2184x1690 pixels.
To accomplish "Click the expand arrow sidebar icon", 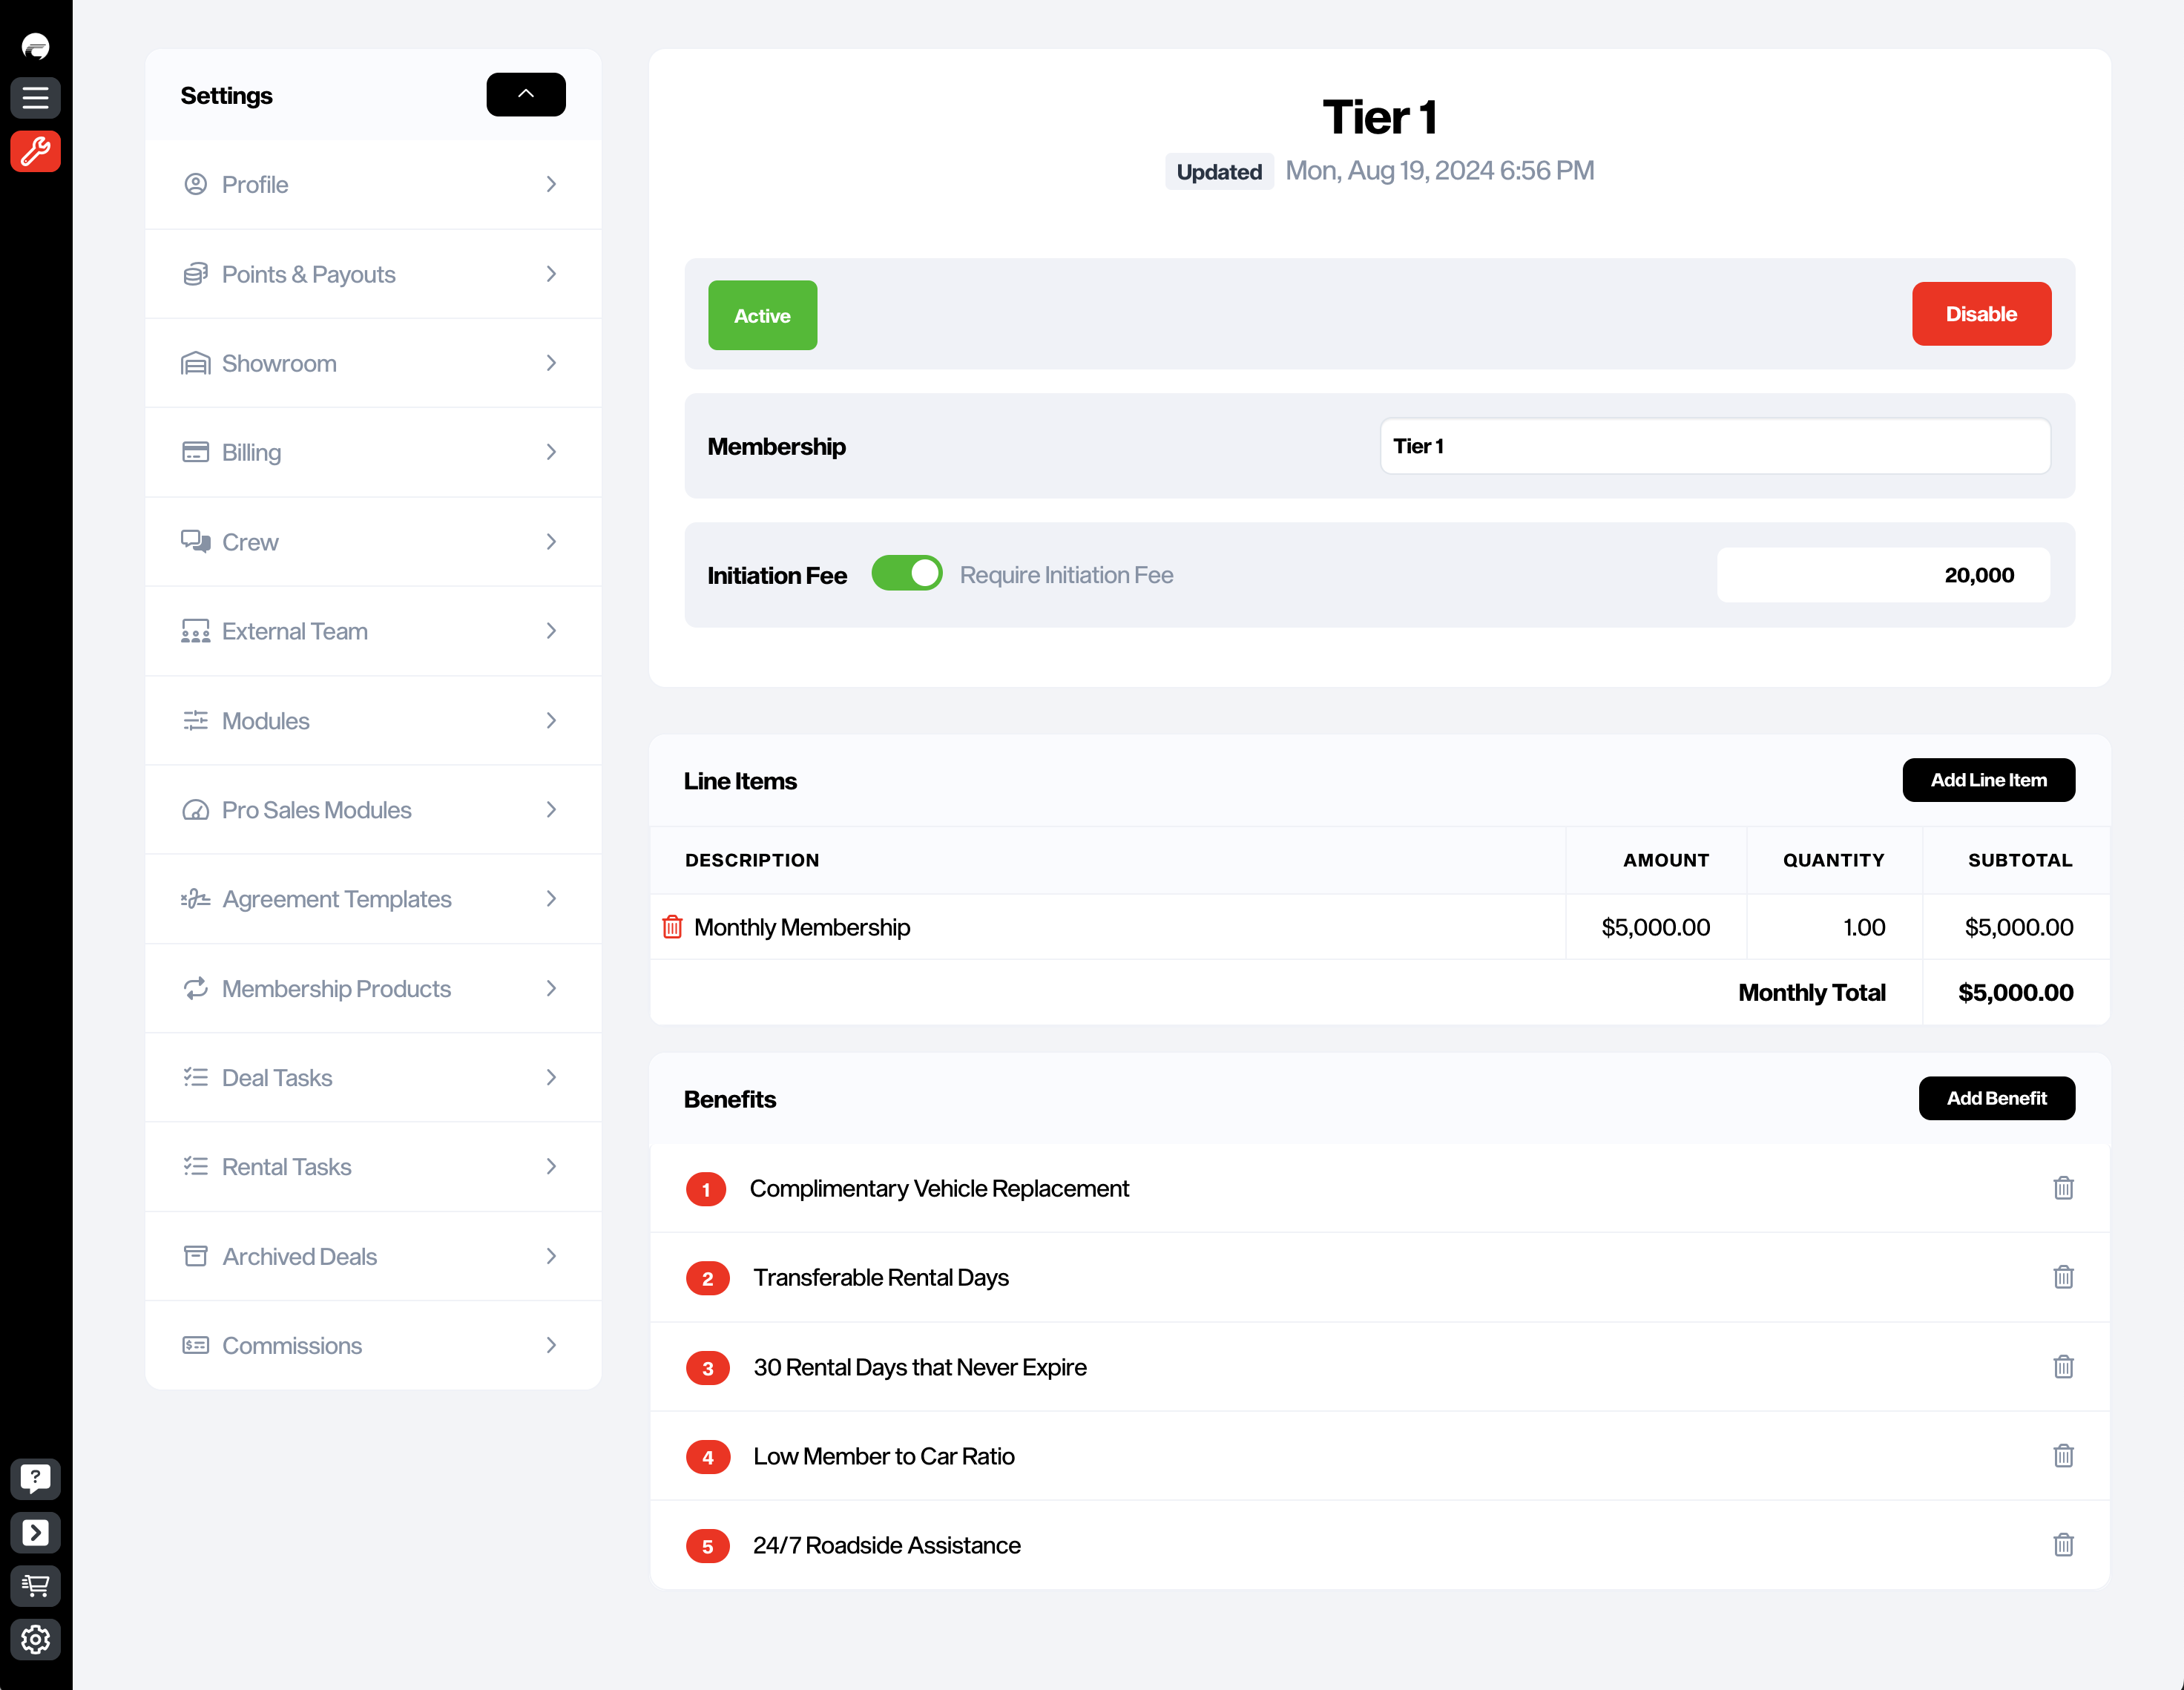I will coord(35,1532).
